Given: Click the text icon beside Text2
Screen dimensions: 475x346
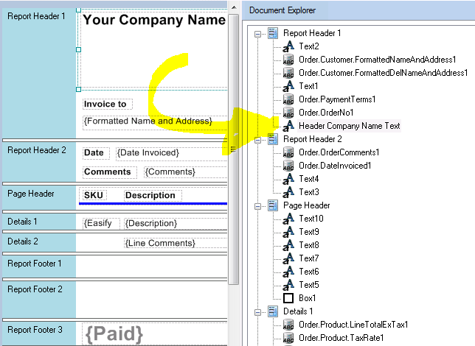Looking at the screenshot, I should [288, 46].
